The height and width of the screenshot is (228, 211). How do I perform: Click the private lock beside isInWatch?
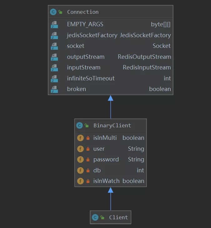point(88,181)
